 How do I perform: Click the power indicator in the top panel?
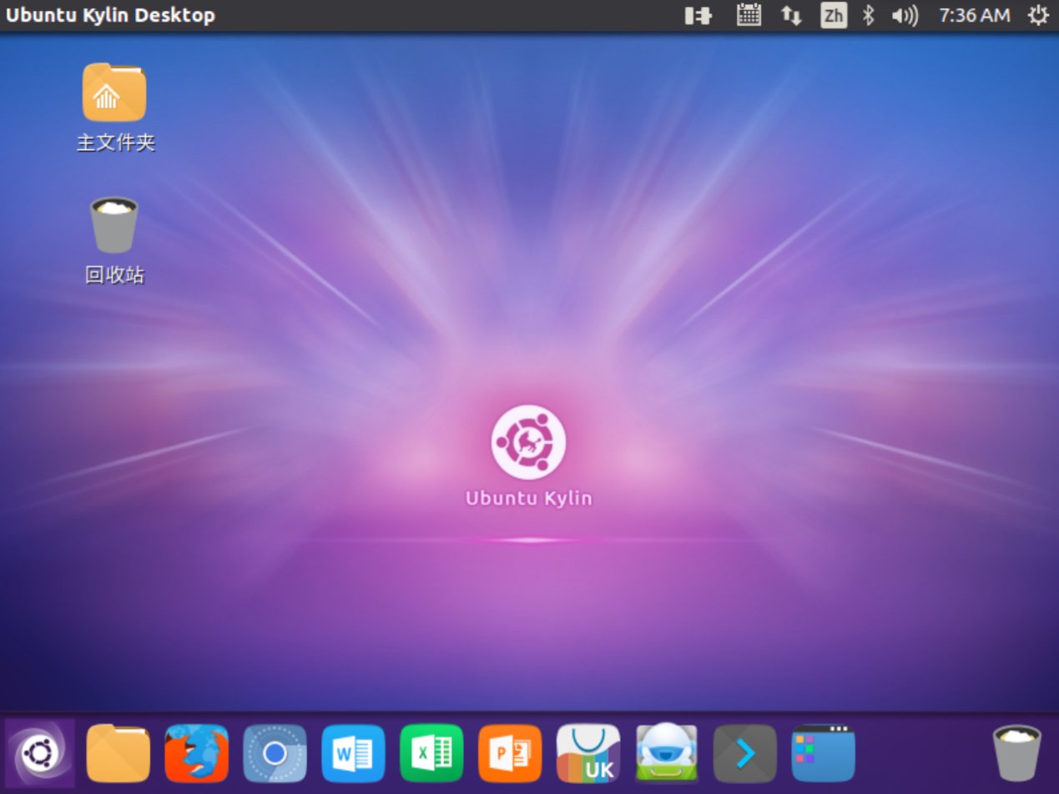pos(698,14)
